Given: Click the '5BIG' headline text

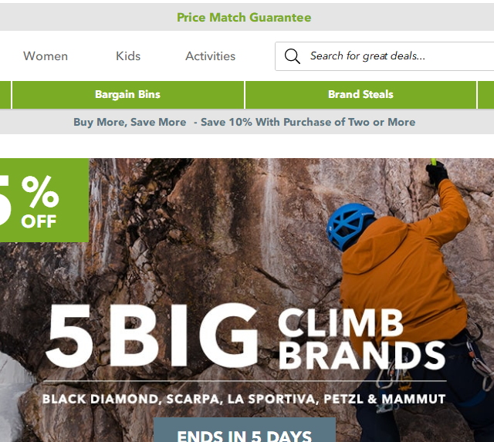Looking at the screenshot, I should click(152, 336).
